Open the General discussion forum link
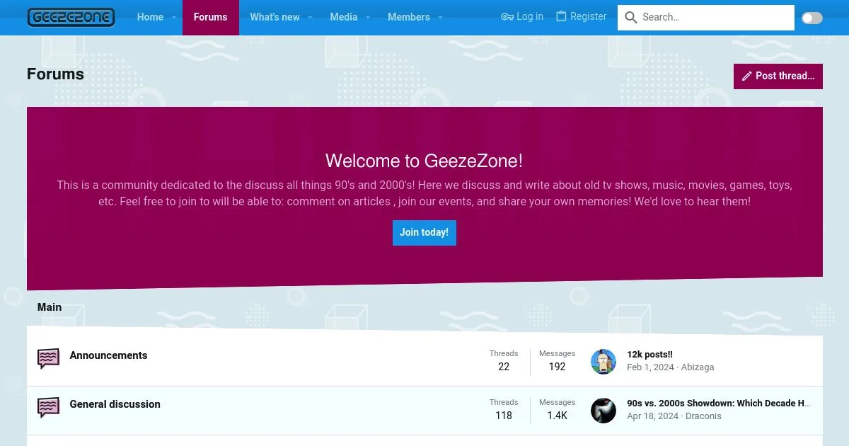The width and height of the screenshot is (849, 446). (x=115, y=404)
